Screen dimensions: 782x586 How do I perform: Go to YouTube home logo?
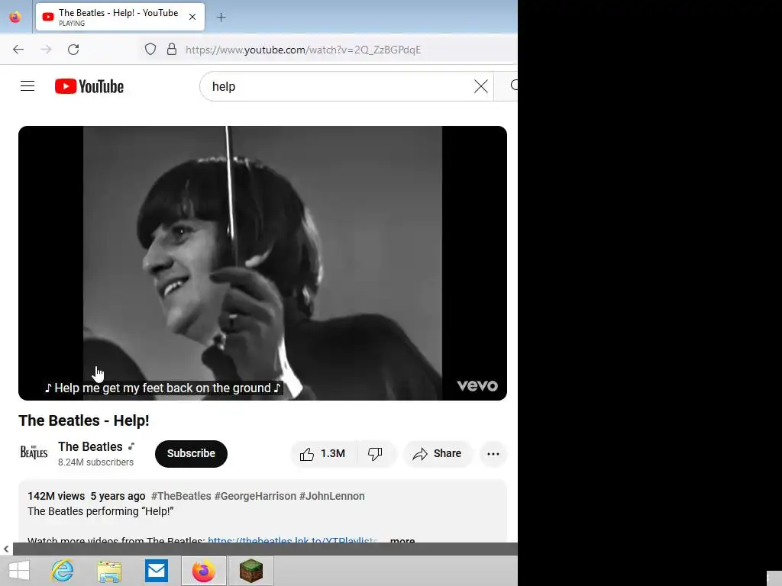[x=89, y=86]
